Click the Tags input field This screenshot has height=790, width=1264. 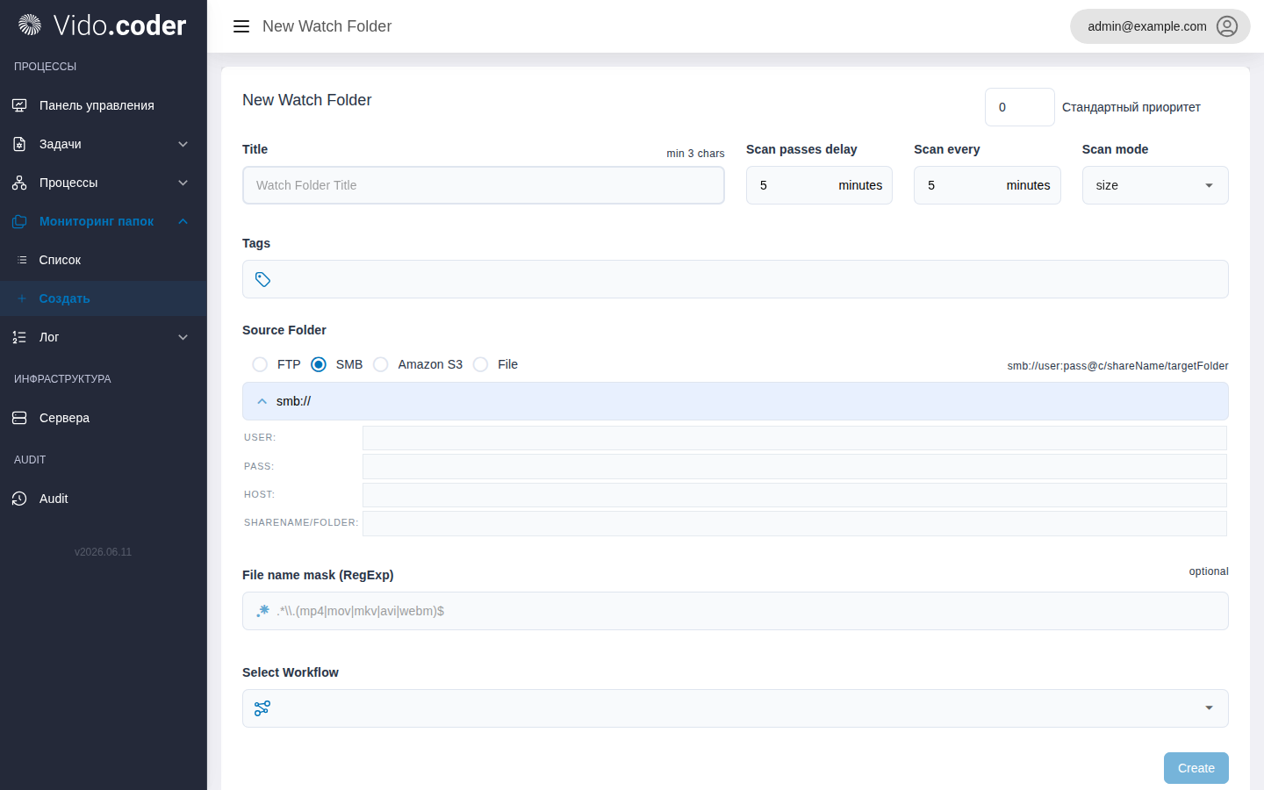click(736, 279)
